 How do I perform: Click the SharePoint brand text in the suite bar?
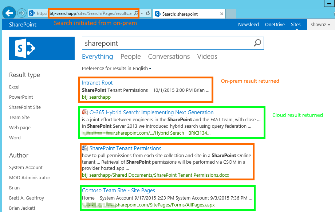(23, 25)
